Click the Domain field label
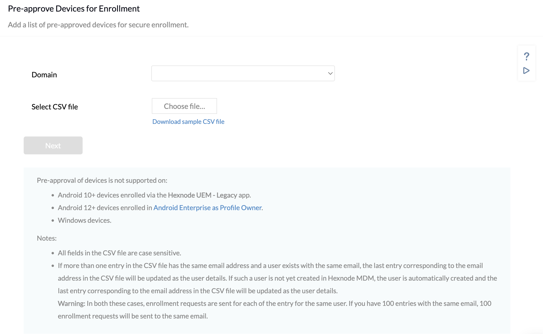Image resolution: width=543 pixels, height=334 pixels. [44, 75]
